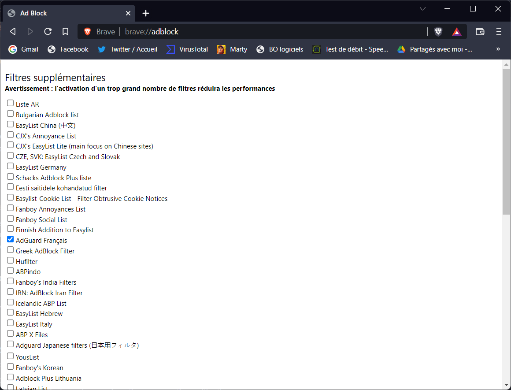
Task: Click the vertical scrollbar thumb
Action: click(506, 142)
